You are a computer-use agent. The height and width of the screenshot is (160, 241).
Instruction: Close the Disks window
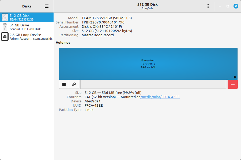236,6
